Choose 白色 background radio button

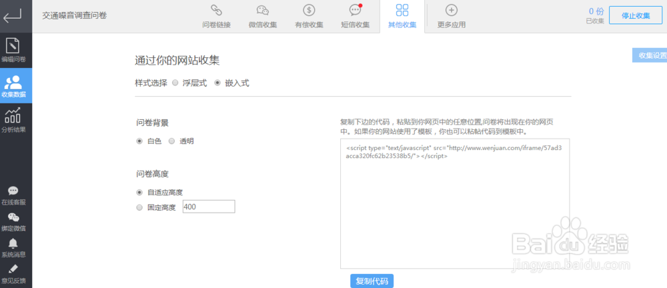(x=139, y=141)
